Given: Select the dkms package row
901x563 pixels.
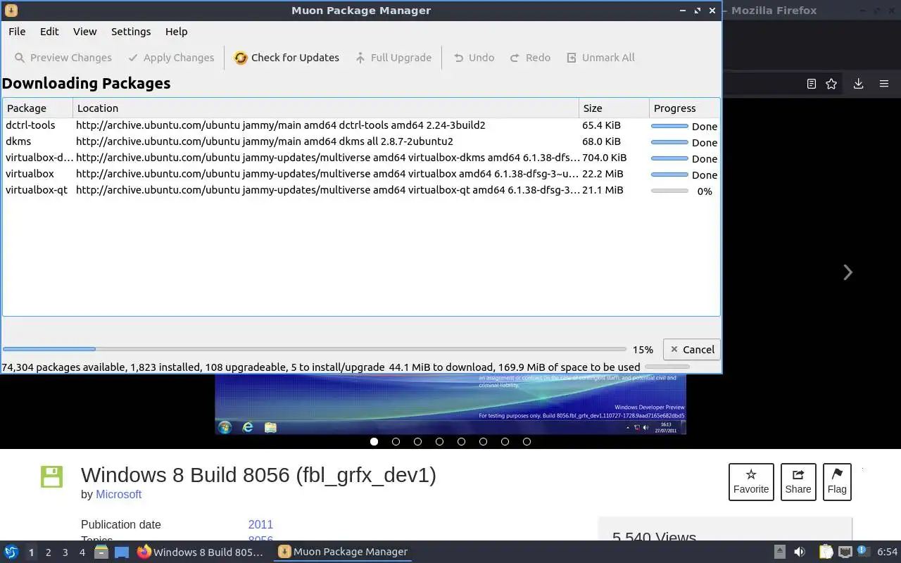Looking at the screenshot, I should [x=361, y=142].
